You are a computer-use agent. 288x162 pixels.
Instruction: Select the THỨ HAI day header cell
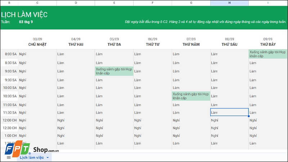76,44
